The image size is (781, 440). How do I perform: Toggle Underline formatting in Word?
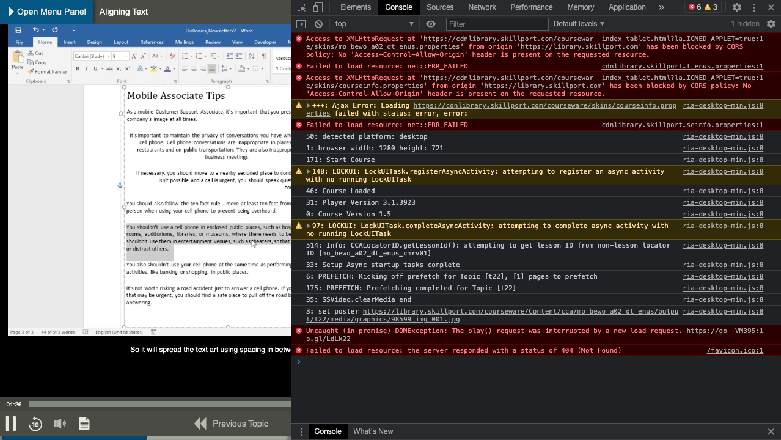click(95, 69)
